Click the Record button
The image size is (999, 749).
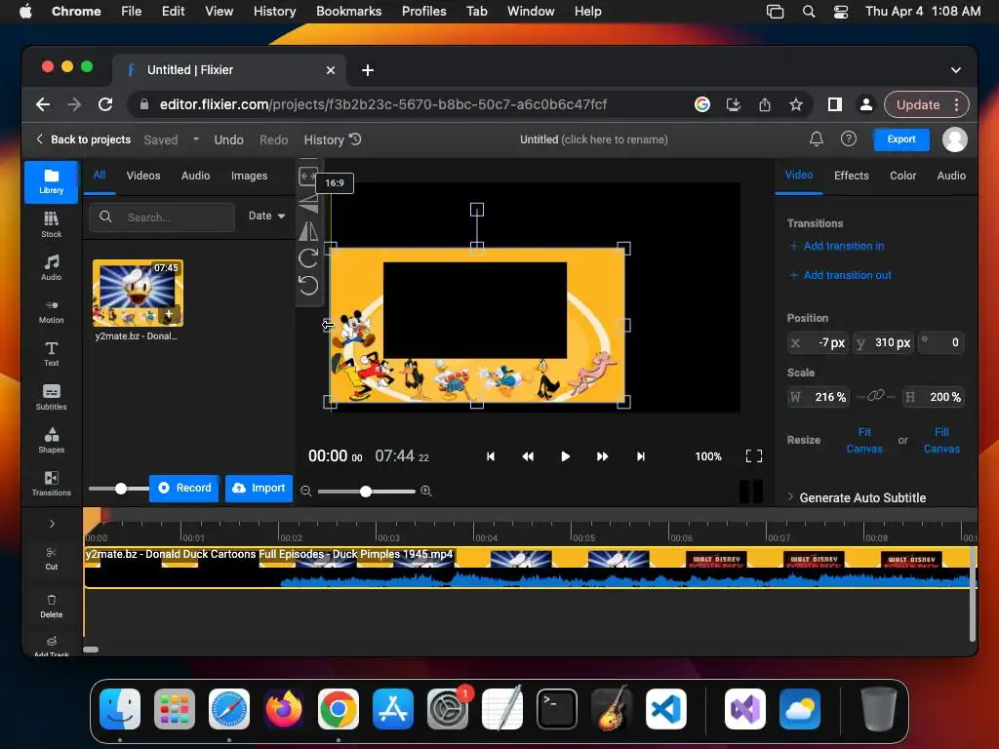pos(184,488)
